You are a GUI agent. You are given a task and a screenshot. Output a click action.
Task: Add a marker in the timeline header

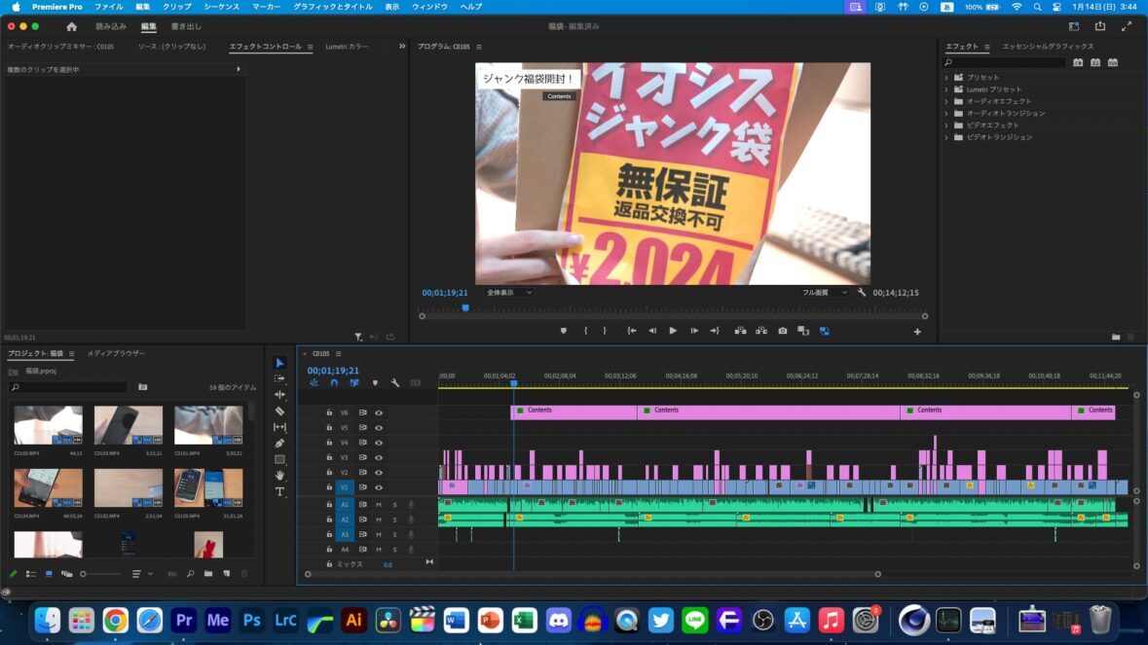tap(375, 383)
